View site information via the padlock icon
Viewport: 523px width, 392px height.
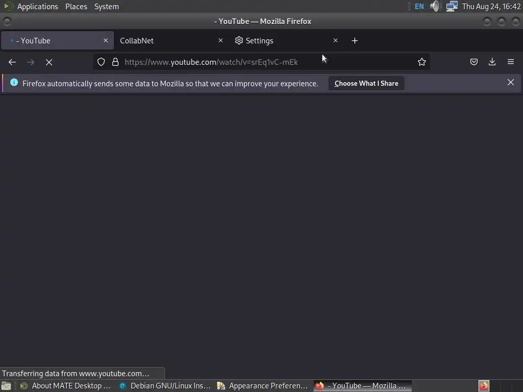tap(115, 62)
